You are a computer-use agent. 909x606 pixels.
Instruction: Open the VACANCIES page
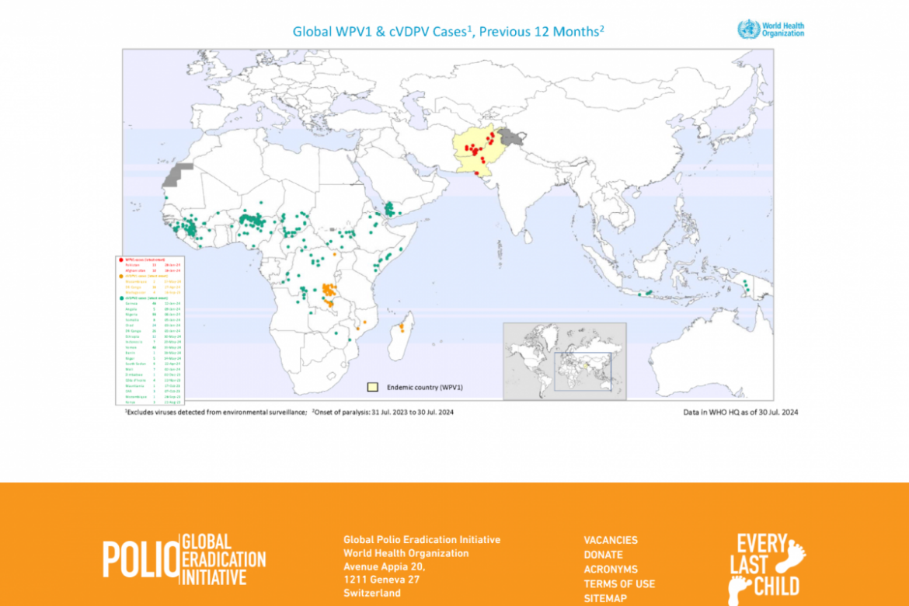point(611,540)
